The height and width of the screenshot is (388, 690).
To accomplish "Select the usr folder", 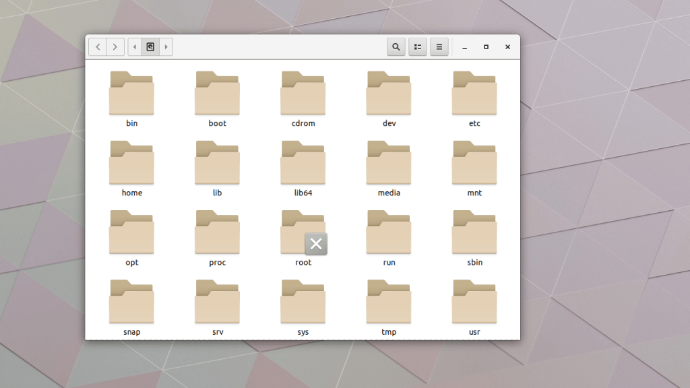I will [x=474, y=302].
